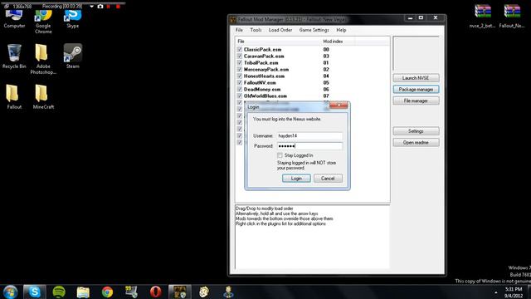Toggle the HonestHearts.esm checkbox

tap(240, 76)
